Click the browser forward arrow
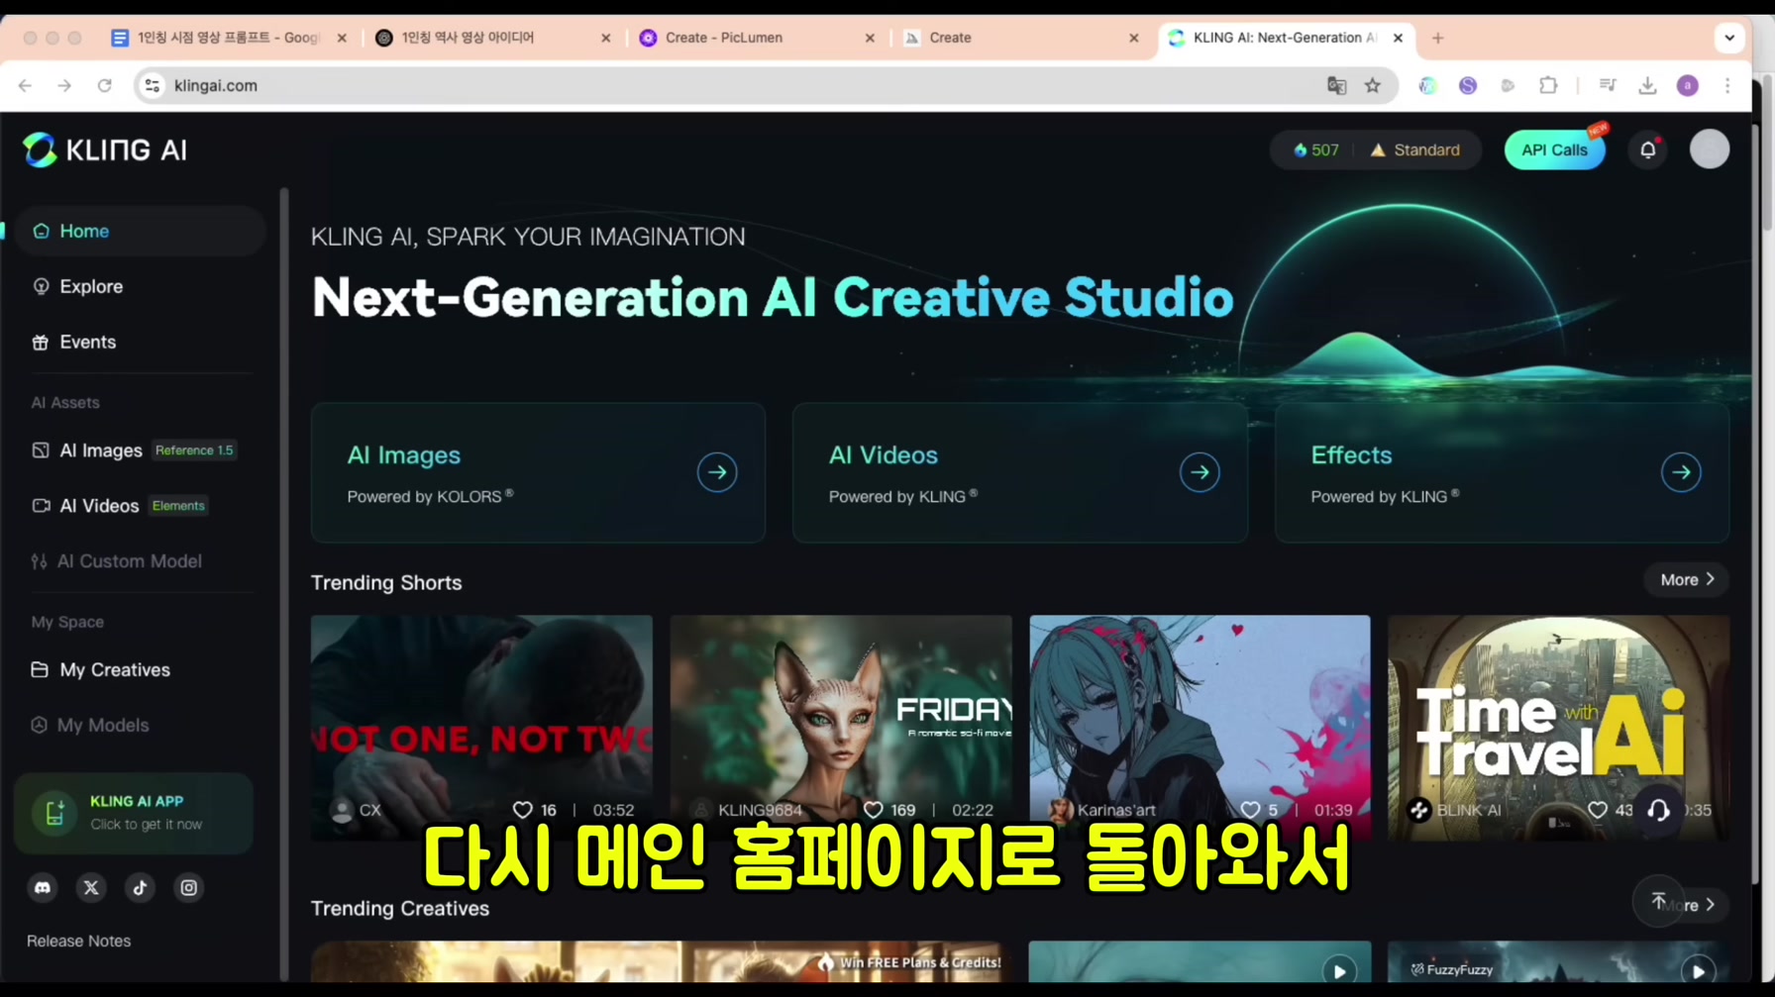The width and height of the screenshot is (1775, 997). point(64,85)
